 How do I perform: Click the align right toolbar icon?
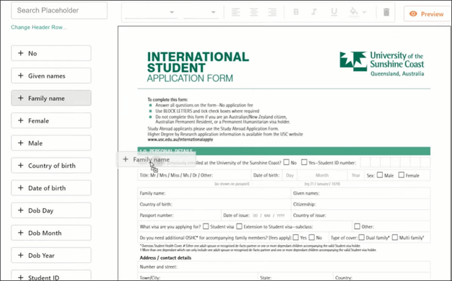272,12
